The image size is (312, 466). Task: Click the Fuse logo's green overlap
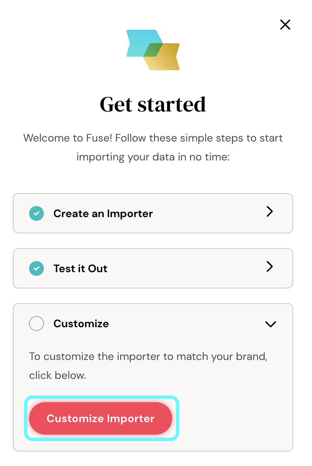tap(153, 50)
